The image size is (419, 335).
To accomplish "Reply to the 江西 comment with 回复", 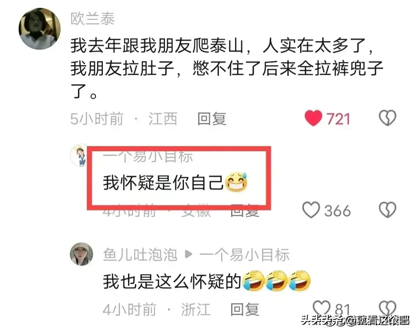I will pos(212,119).
